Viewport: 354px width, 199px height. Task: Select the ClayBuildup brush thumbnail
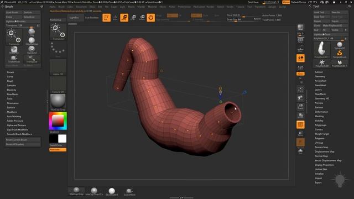[32, 41]
